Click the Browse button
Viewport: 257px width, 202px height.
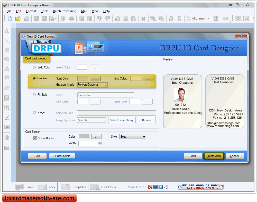tap(146, 120)
